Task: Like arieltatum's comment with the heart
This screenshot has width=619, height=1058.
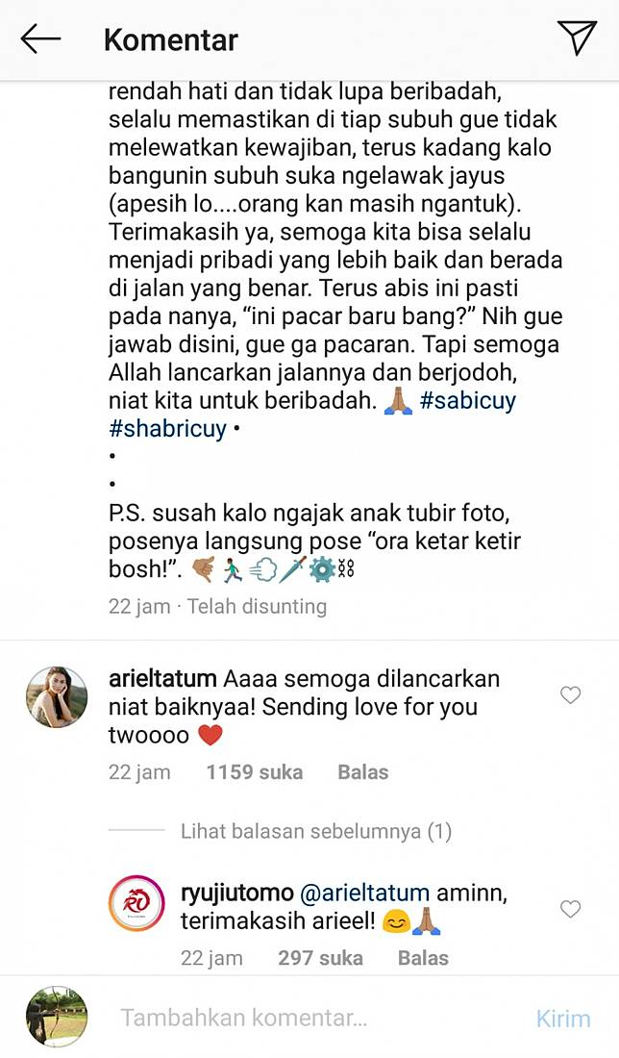Action: pyautogui.click(x=570, y=695)
